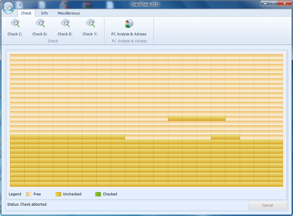Select the Check ribbon tab
293x216 pixels.
pos(26,13)
